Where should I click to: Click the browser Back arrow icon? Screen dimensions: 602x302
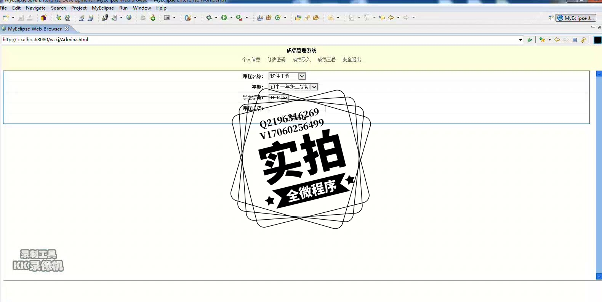pyautogui.click(x=557, y=40)
